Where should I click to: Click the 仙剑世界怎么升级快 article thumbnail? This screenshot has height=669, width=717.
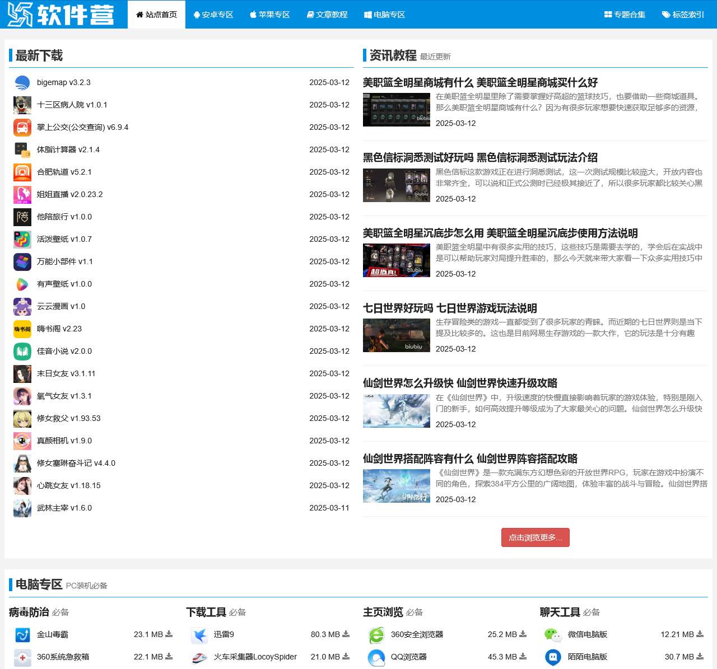(396, 411)
